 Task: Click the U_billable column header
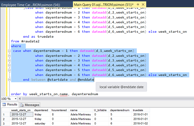coord(100,110)
